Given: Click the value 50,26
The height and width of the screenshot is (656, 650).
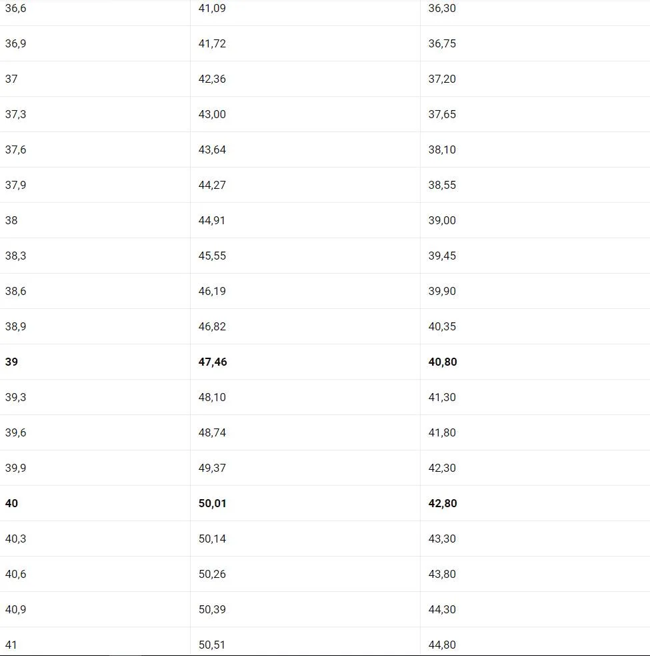Looking at the screenshot, I should coord(212,574).
